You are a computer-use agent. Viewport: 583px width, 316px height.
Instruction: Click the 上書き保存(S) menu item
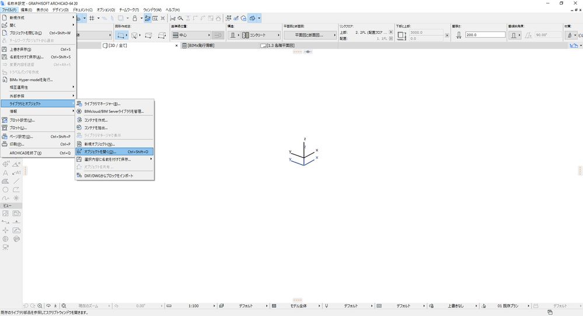(x=38, y=49)
